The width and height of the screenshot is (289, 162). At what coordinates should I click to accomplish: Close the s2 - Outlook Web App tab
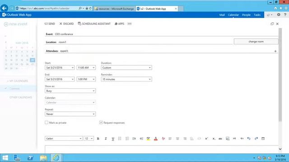(x=176, y=9)
